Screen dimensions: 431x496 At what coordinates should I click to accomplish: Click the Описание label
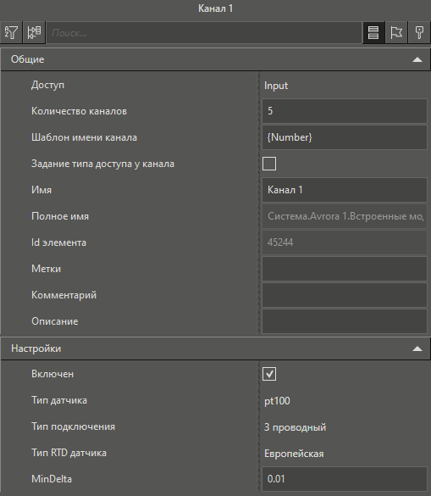click(55, 321)
